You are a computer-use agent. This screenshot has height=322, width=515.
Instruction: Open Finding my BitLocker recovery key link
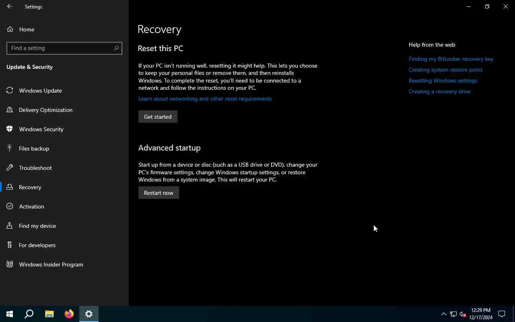click(451, 59)
